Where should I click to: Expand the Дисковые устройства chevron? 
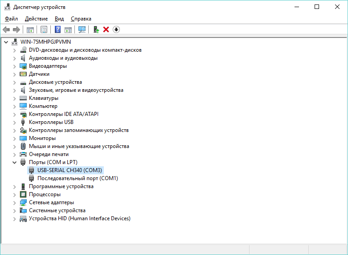click(x=14, y=82)
